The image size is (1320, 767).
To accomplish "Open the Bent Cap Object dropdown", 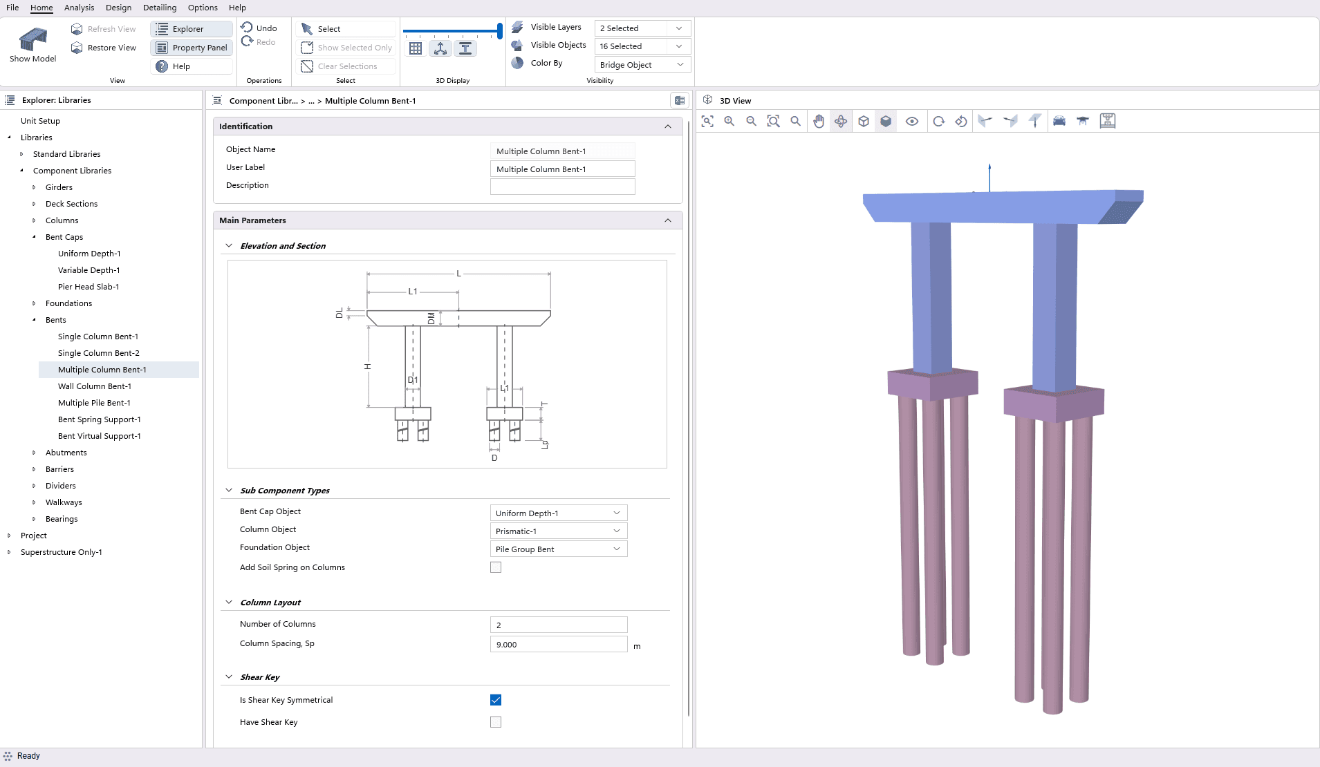I will (558, 513).
